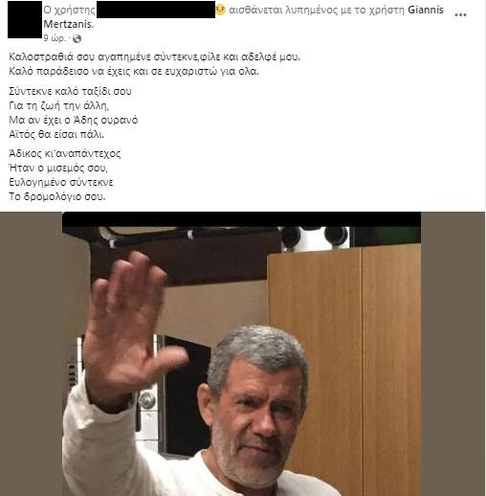486x496 pixels.
Task: Open the photo by clicking the man's face
Action: click(x=255, y=412)
